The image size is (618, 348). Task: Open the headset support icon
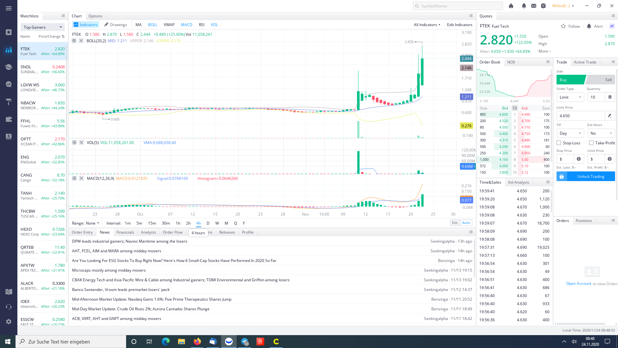(9, 307)
